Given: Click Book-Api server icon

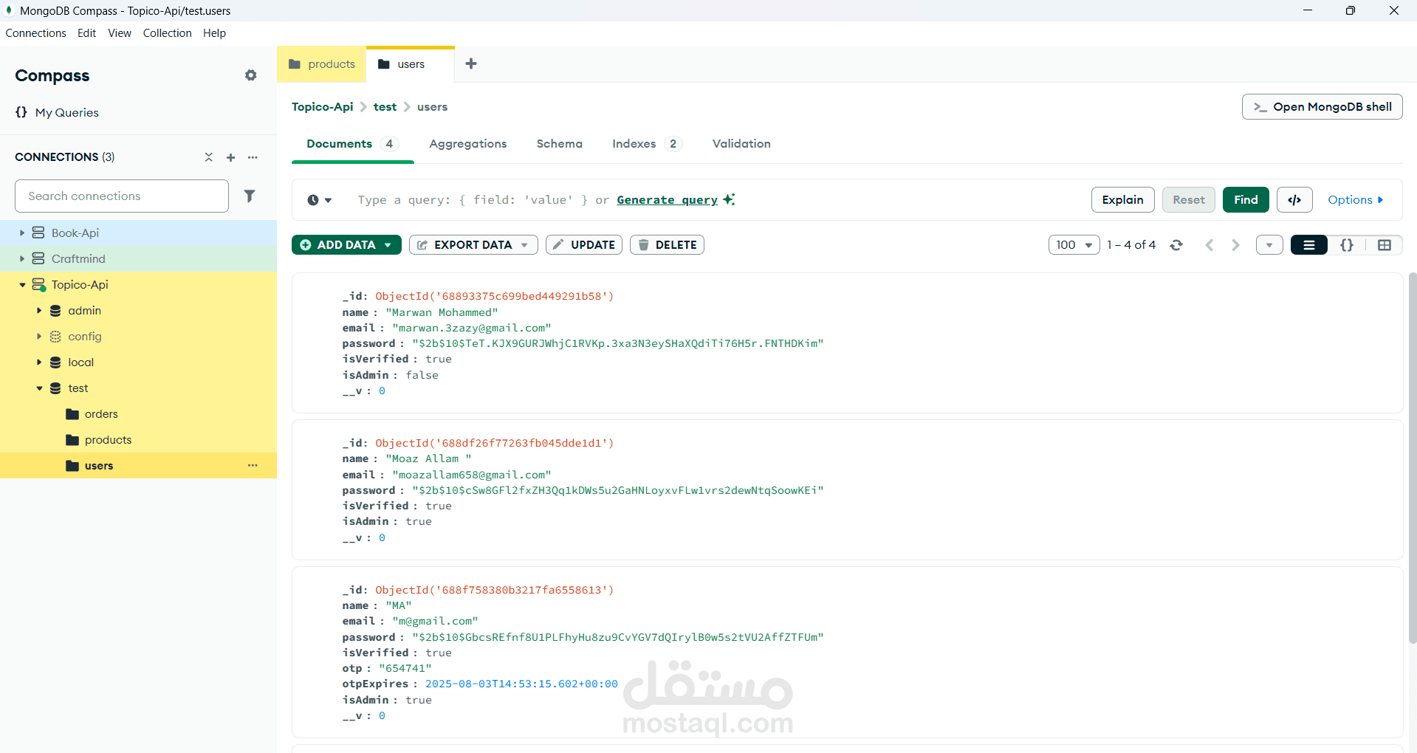Looking at the screenshot, I should [38, 233].
